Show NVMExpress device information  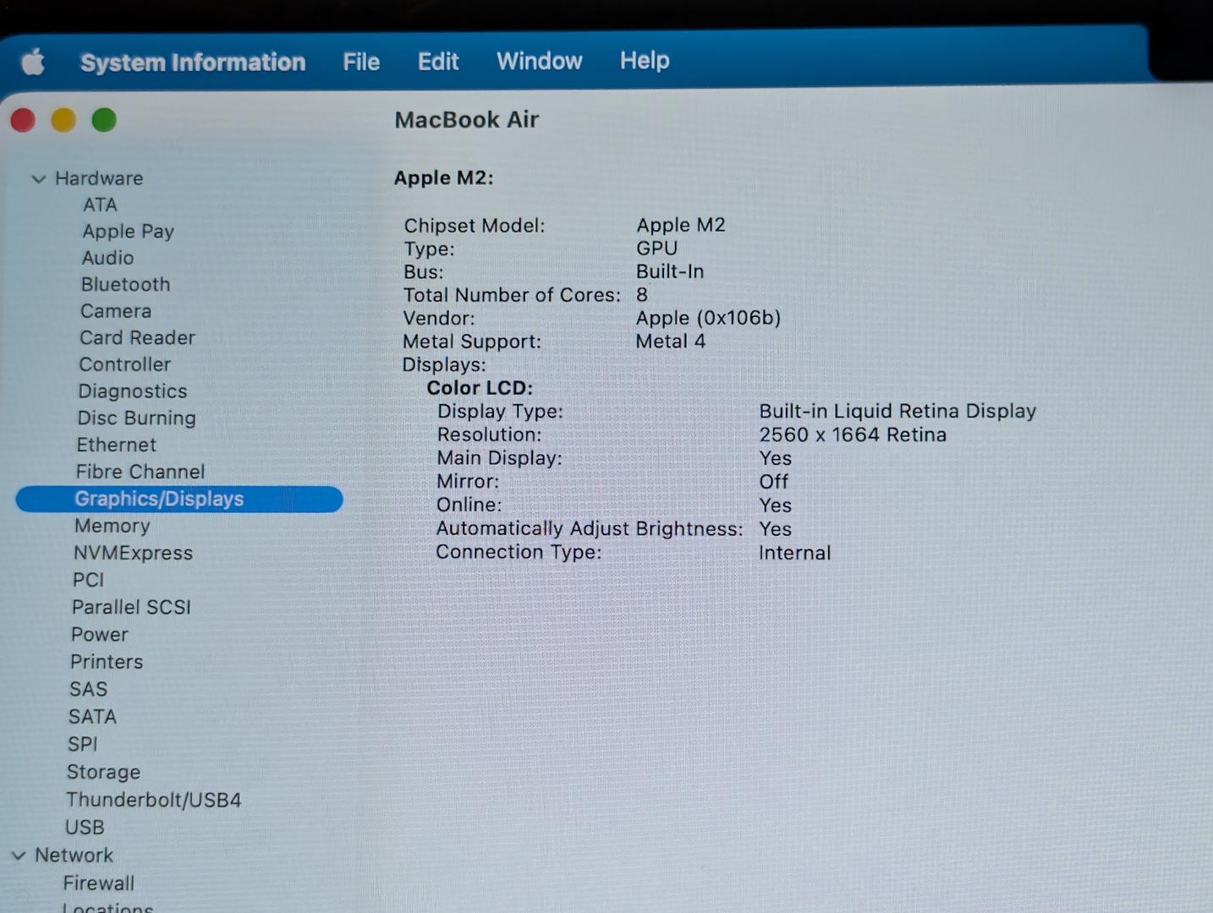(x=133, y=553)
